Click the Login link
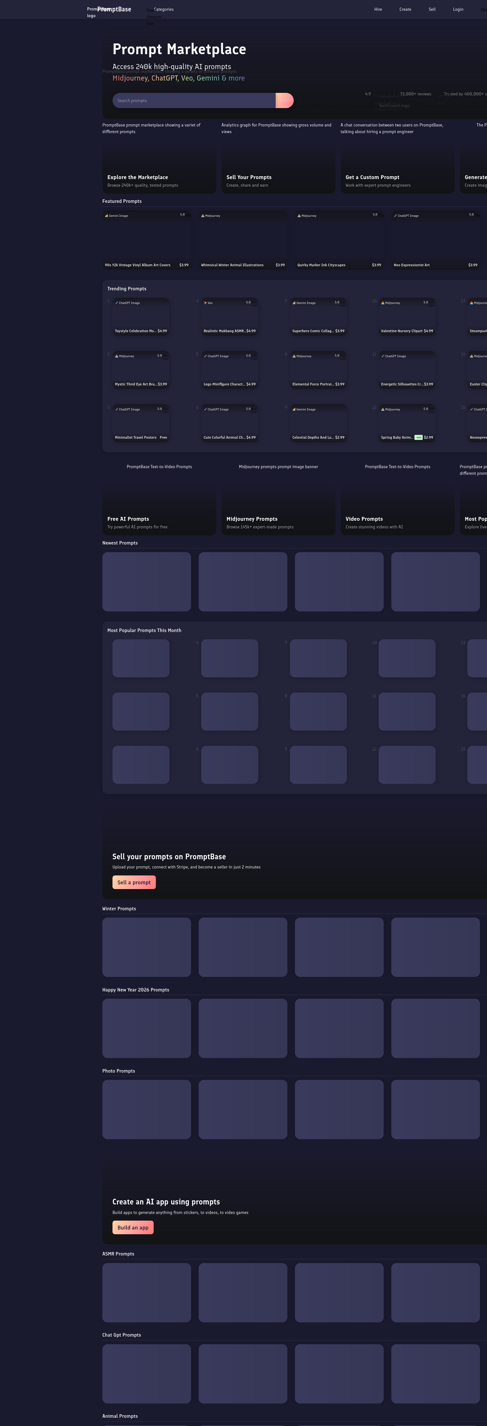The image size is (487, 1426). click(458, 10)
